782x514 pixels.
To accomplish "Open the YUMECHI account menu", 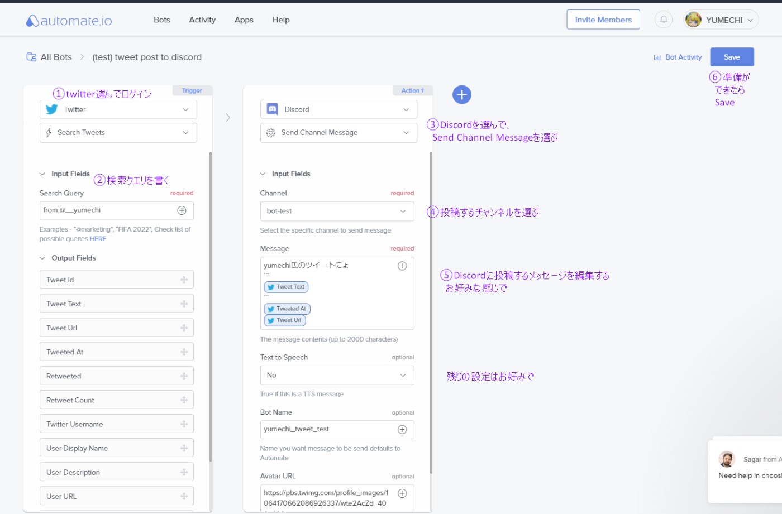I will [721, 20].
